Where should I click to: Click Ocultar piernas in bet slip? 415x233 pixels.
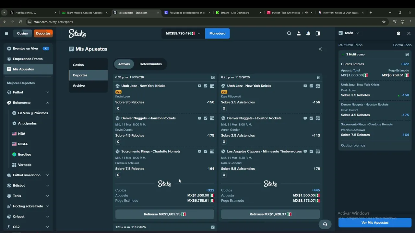tap(353, 145)
